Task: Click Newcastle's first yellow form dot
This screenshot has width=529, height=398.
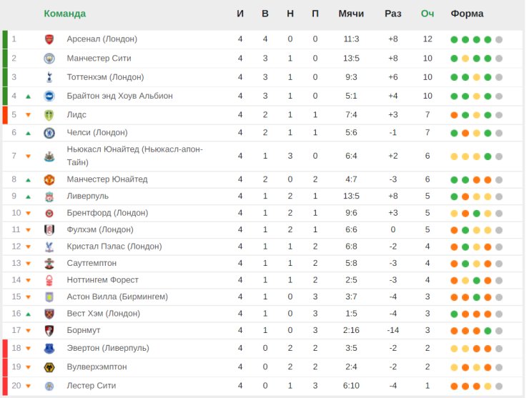Action: point(454,156)
